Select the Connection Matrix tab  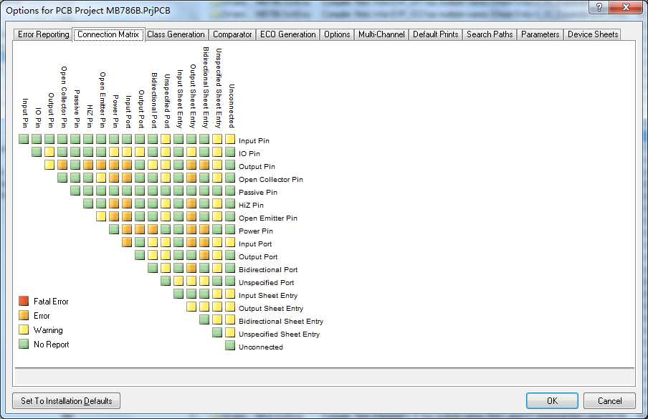click(108, 34)
